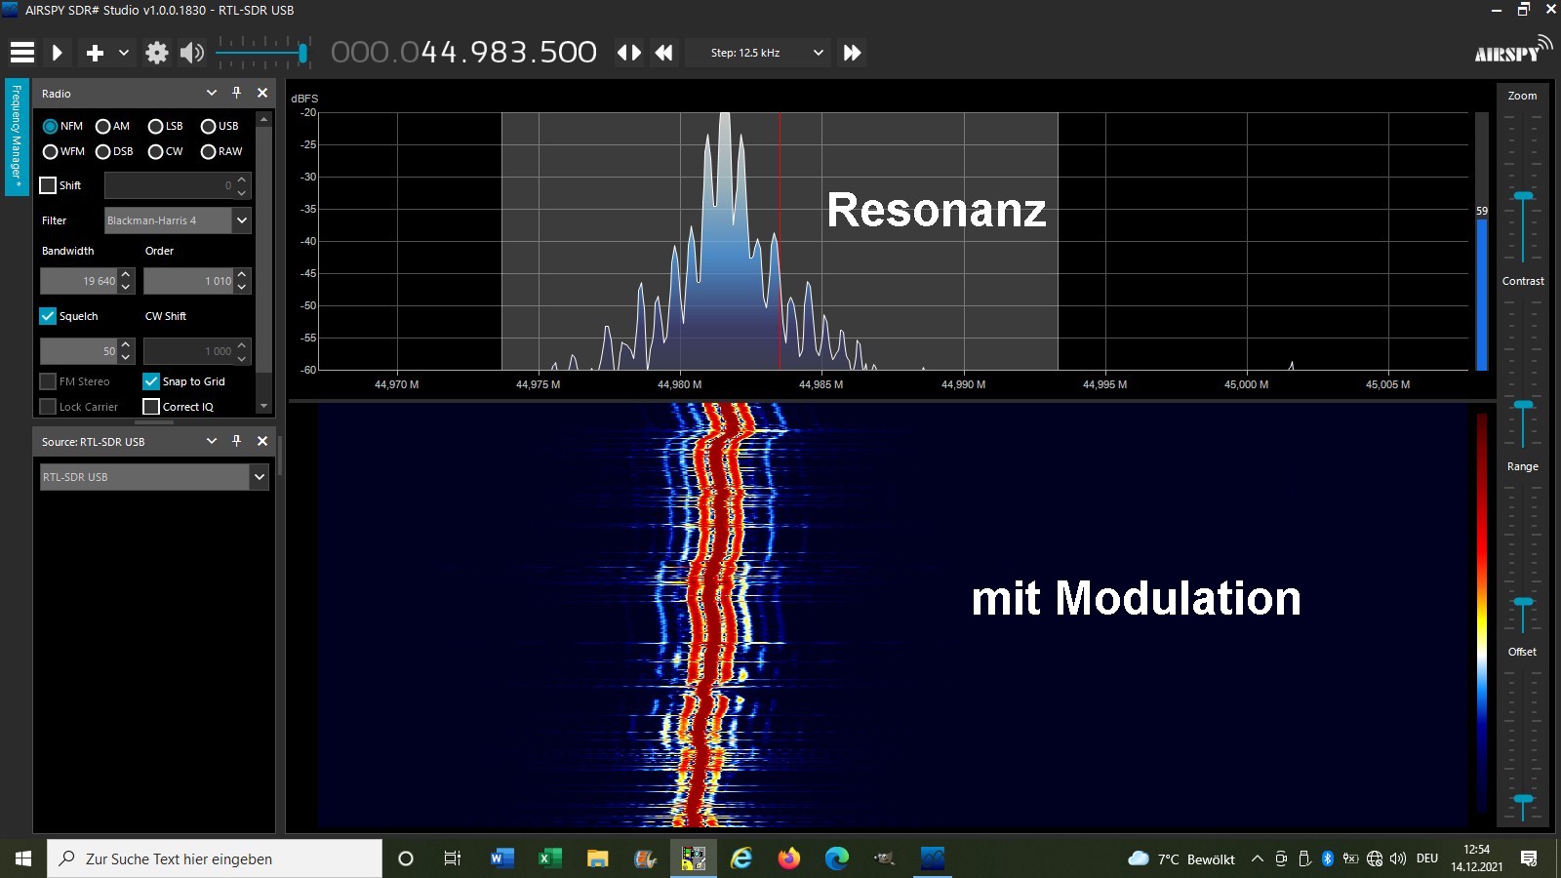This screenshot has height=878, width=1561.
Task: Open Excel from the taskbar
Action: (x=549, y=858)
